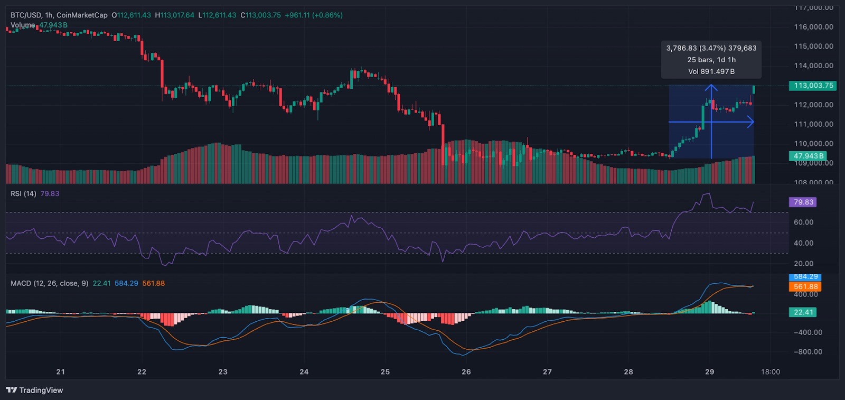Click date label 25 on time axis
845x400 pixels.
385,372
